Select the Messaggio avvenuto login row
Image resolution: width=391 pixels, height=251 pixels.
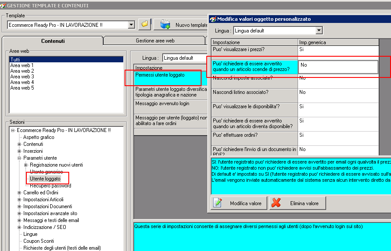click(171, 106)
